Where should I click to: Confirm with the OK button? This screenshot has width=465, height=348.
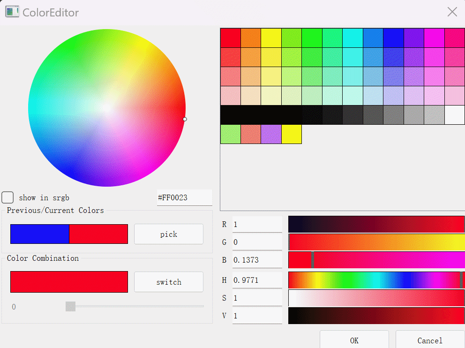[354, 340]
